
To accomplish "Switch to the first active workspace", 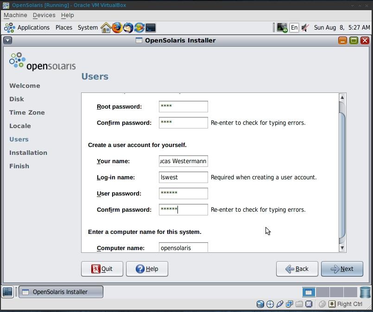I will 309,292.
